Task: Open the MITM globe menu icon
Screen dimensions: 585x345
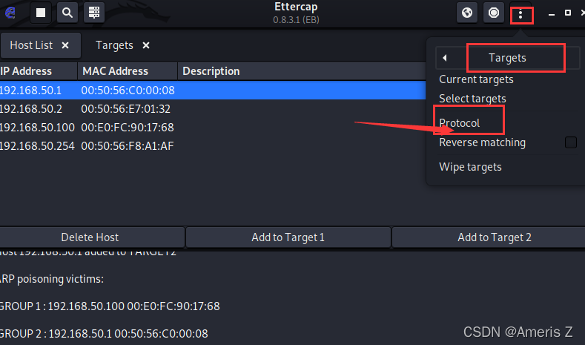Action: tap(467, 13)
